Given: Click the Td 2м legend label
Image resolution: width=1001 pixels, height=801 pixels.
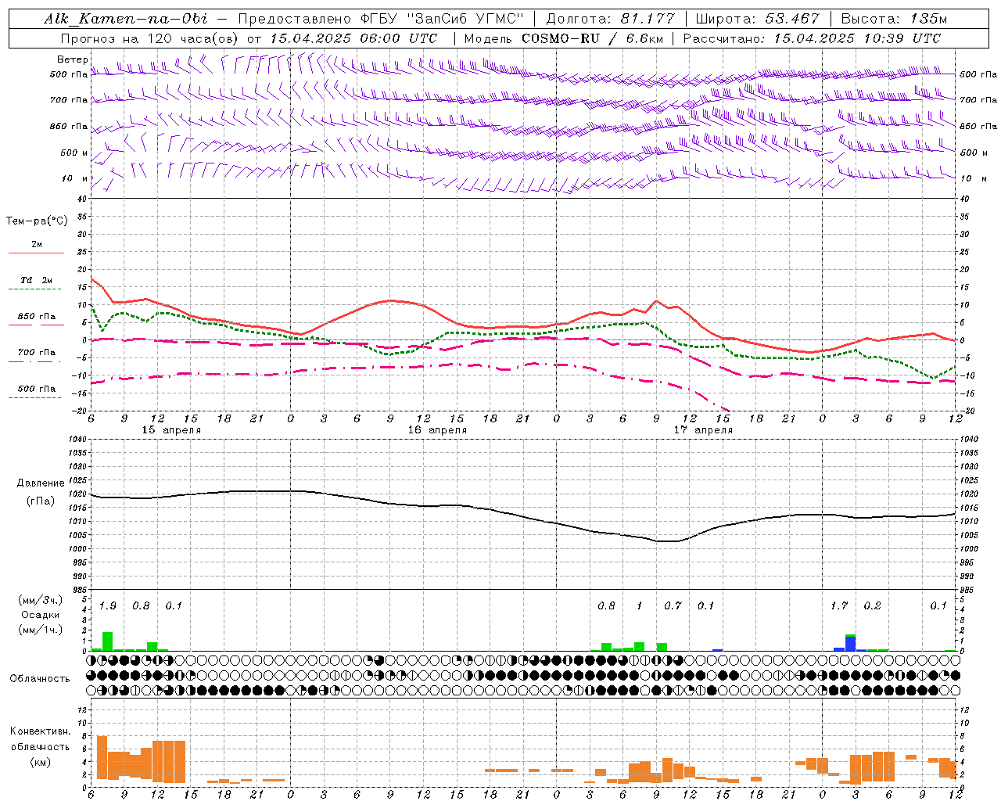Looking at the screenshot, I should [x=37, y=280].
